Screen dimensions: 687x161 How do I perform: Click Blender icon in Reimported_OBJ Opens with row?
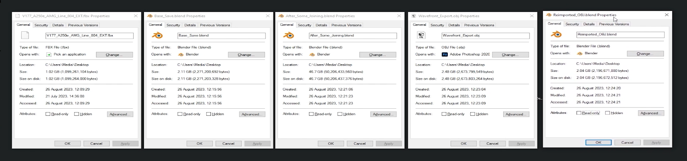pos(579,53)
